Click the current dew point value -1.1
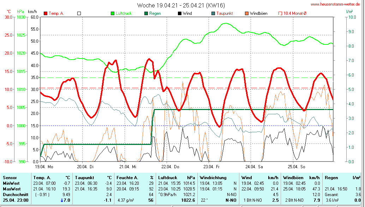 108,200
